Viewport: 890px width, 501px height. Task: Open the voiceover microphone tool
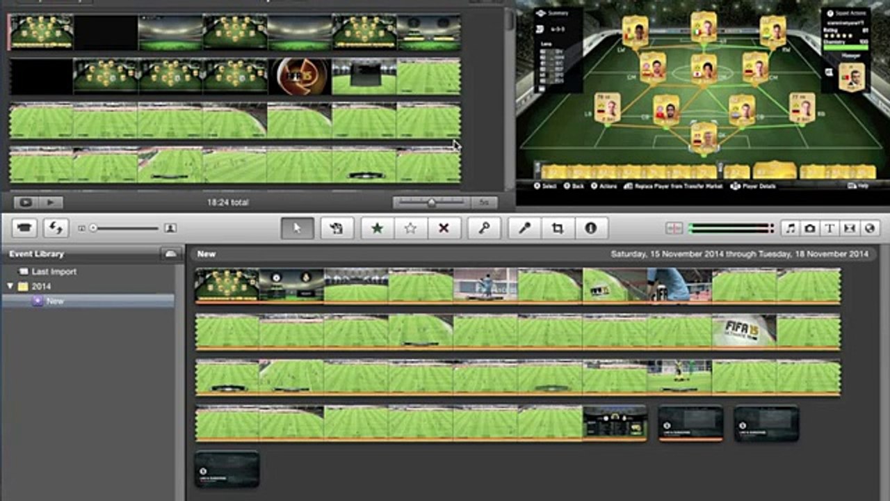(x=524, y=228)
